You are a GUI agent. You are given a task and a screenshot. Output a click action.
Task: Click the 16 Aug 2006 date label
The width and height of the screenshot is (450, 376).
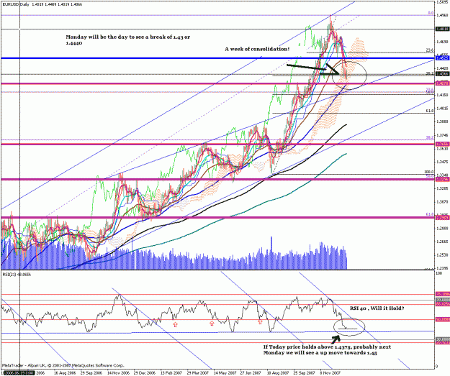[65, 373]
